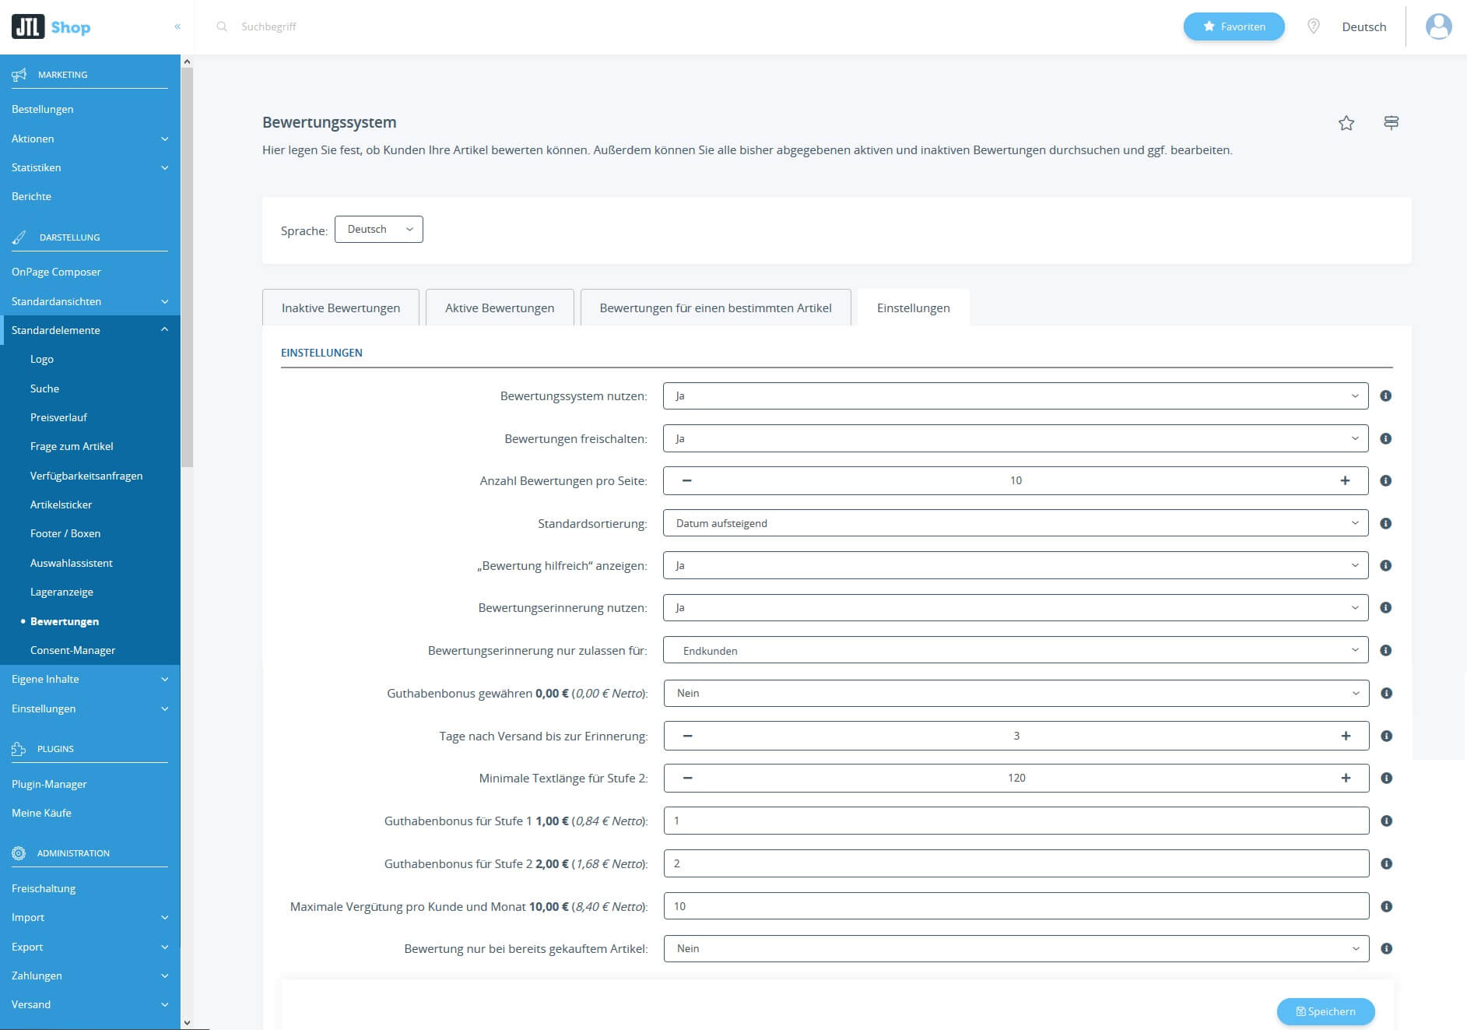Show info for Maximale Vergütung pro Kunde
The width and height of the screenshot is (1467, 1030).
[x=1386, y=906]
